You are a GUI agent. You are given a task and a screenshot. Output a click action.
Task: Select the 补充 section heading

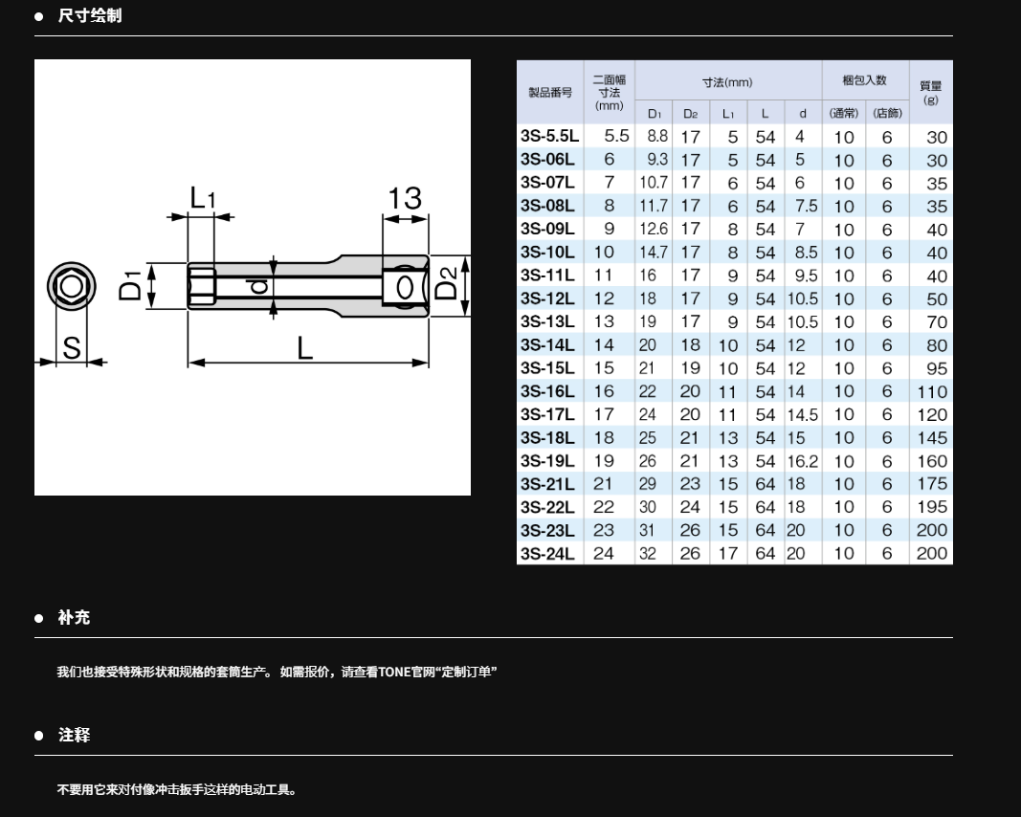(74, 618)
